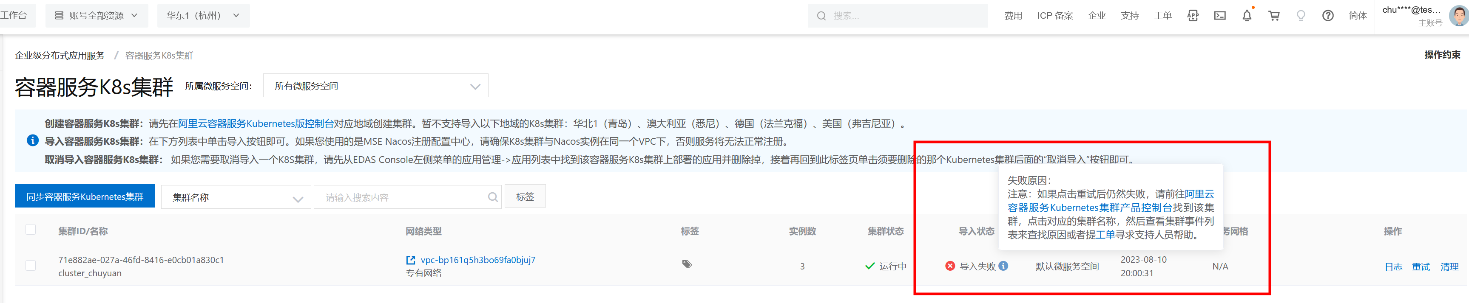Click the 网络类型 column header
The width and height of the screenshot is (1469, 303).
click(423, 231)
